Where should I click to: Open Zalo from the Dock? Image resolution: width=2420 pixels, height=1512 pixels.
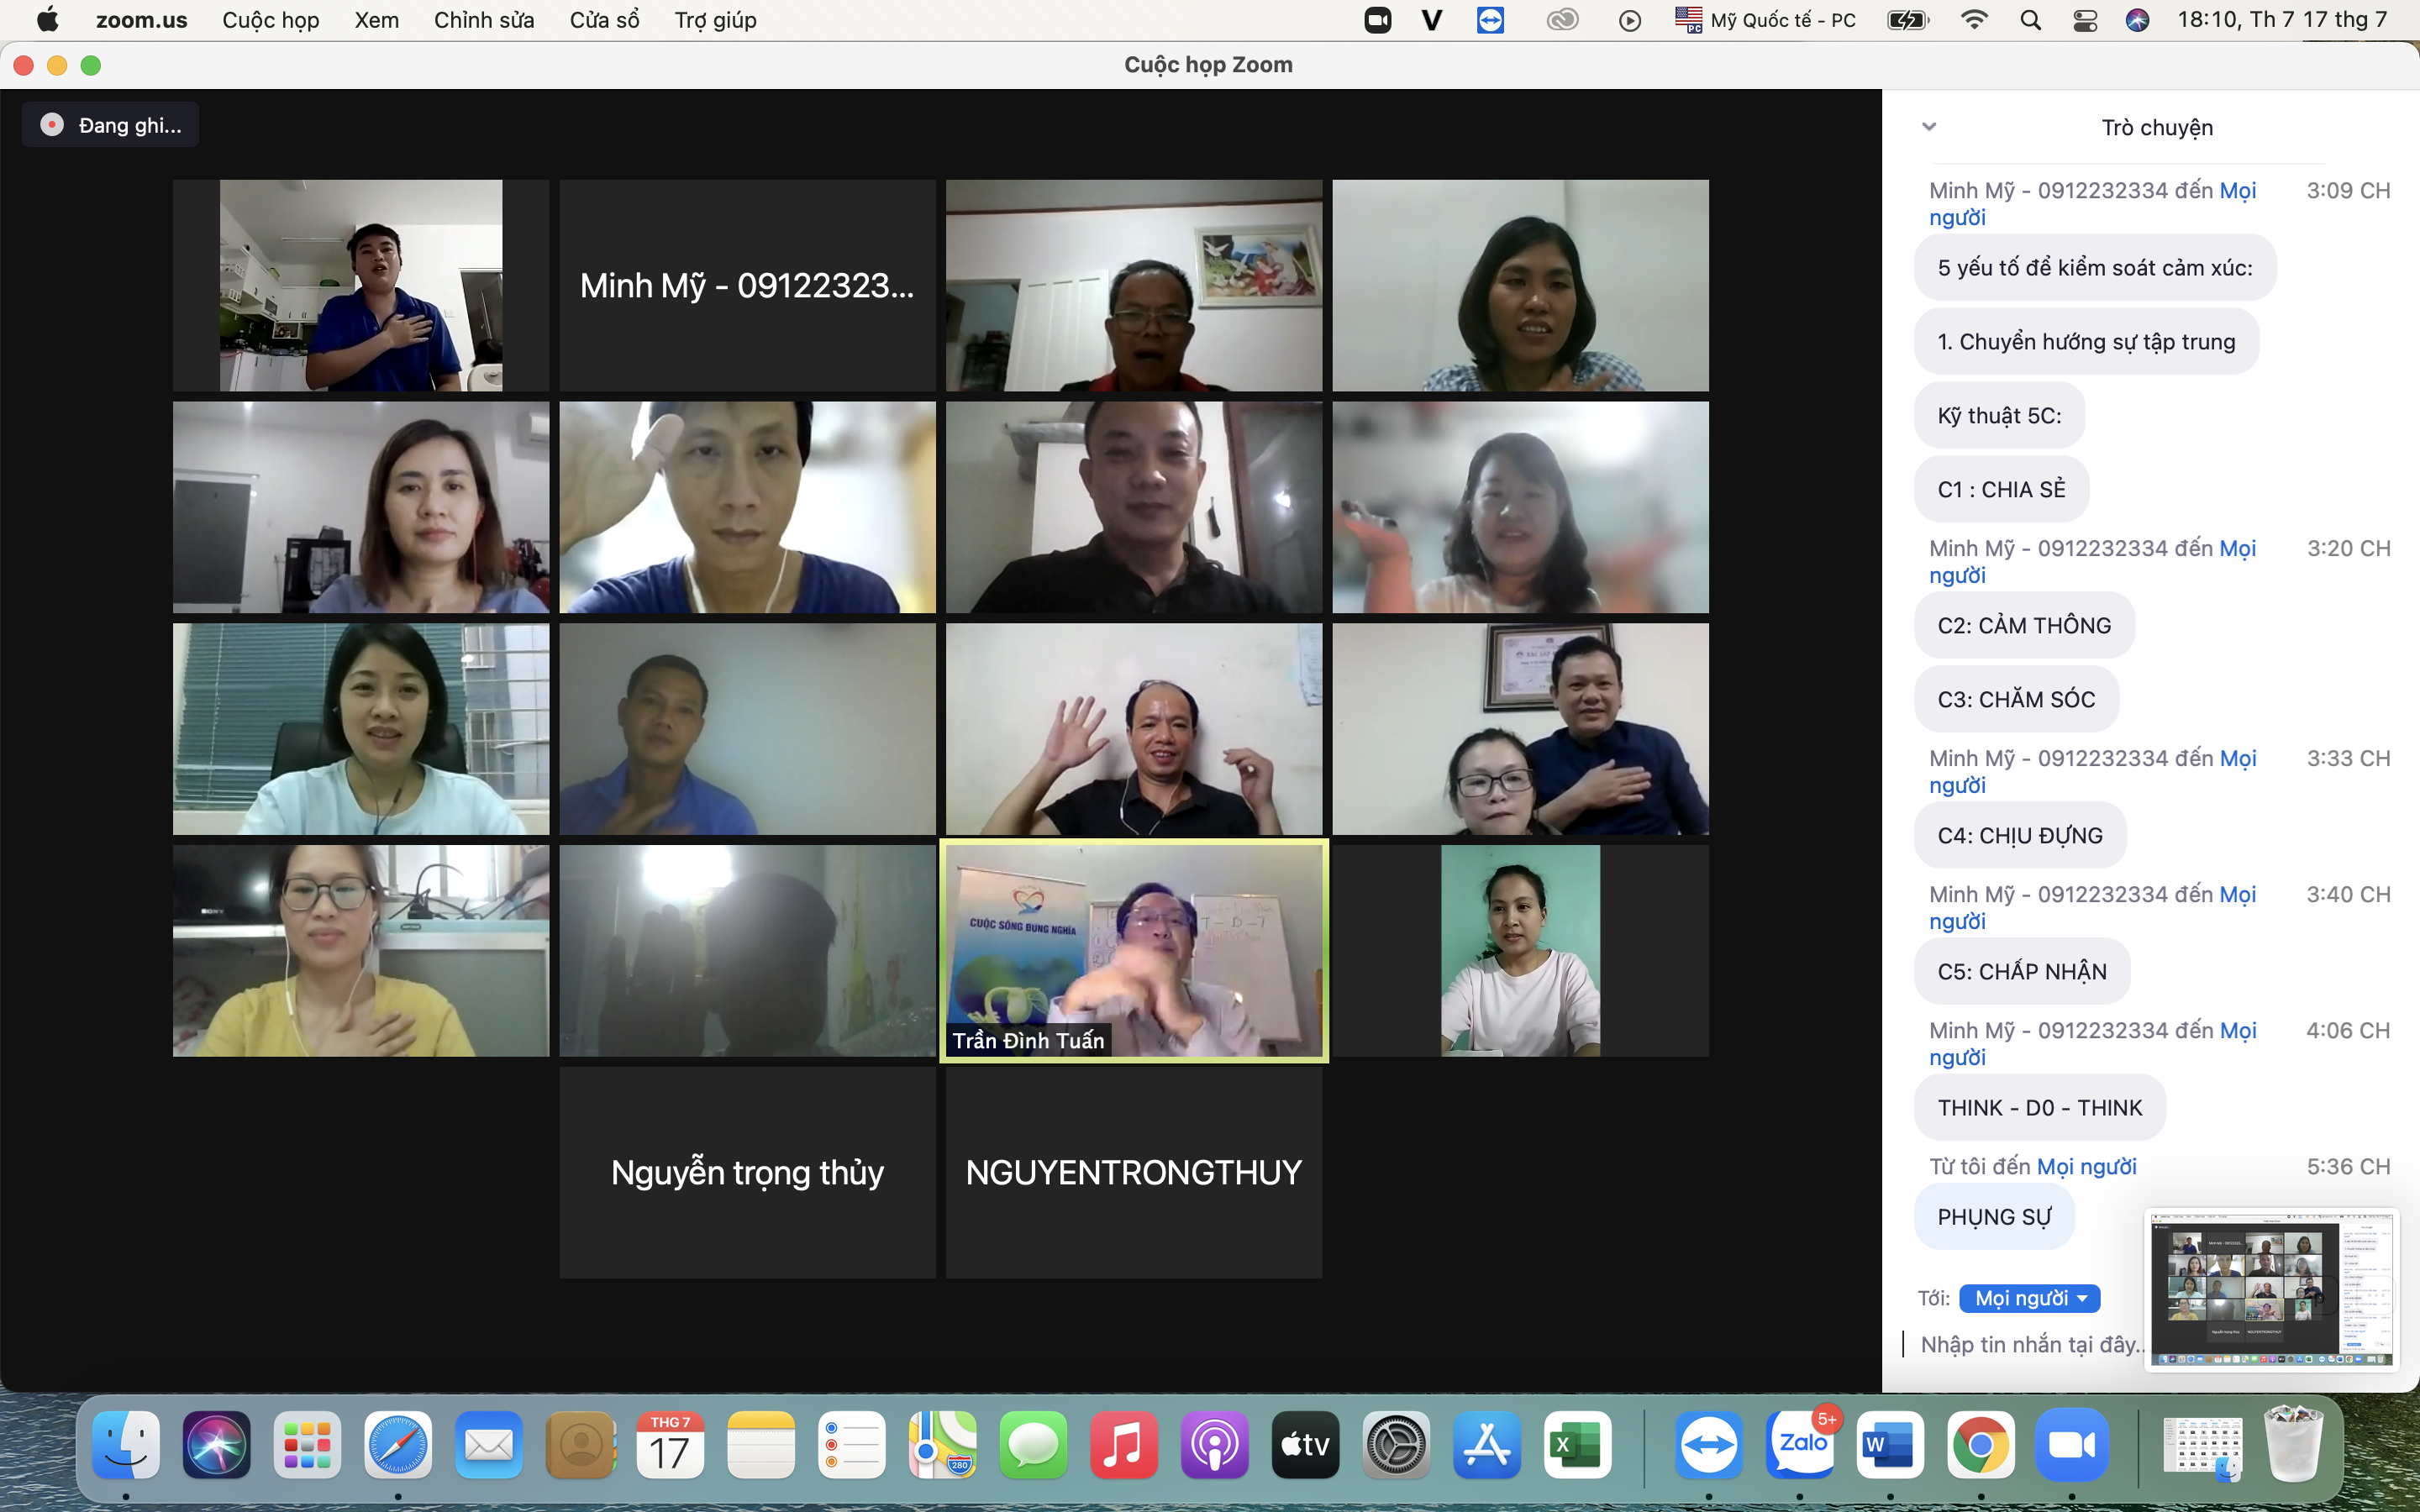point(1801,1445)
